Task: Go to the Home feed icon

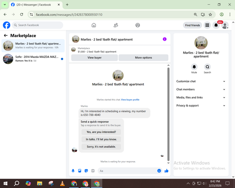Action: click(94, 25)
